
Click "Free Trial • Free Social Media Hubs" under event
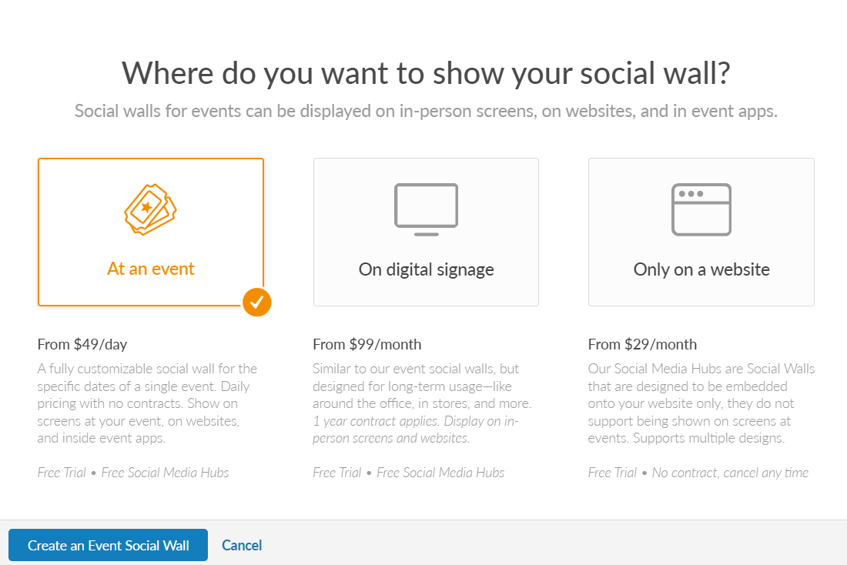(x=133, y=473)
